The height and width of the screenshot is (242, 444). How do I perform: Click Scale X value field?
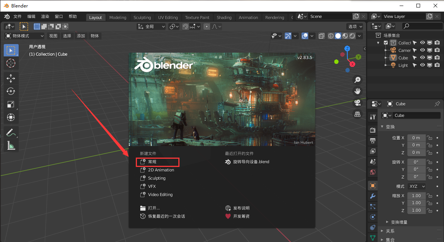coord(416,196)
